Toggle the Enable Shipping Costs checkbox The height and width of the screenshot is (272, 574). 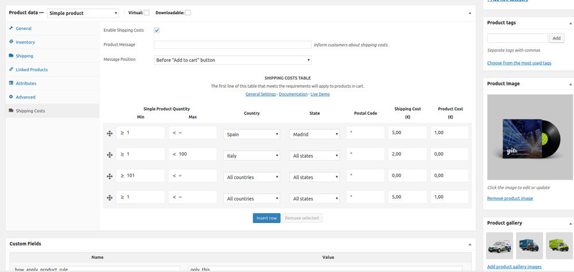pos(157,30)
